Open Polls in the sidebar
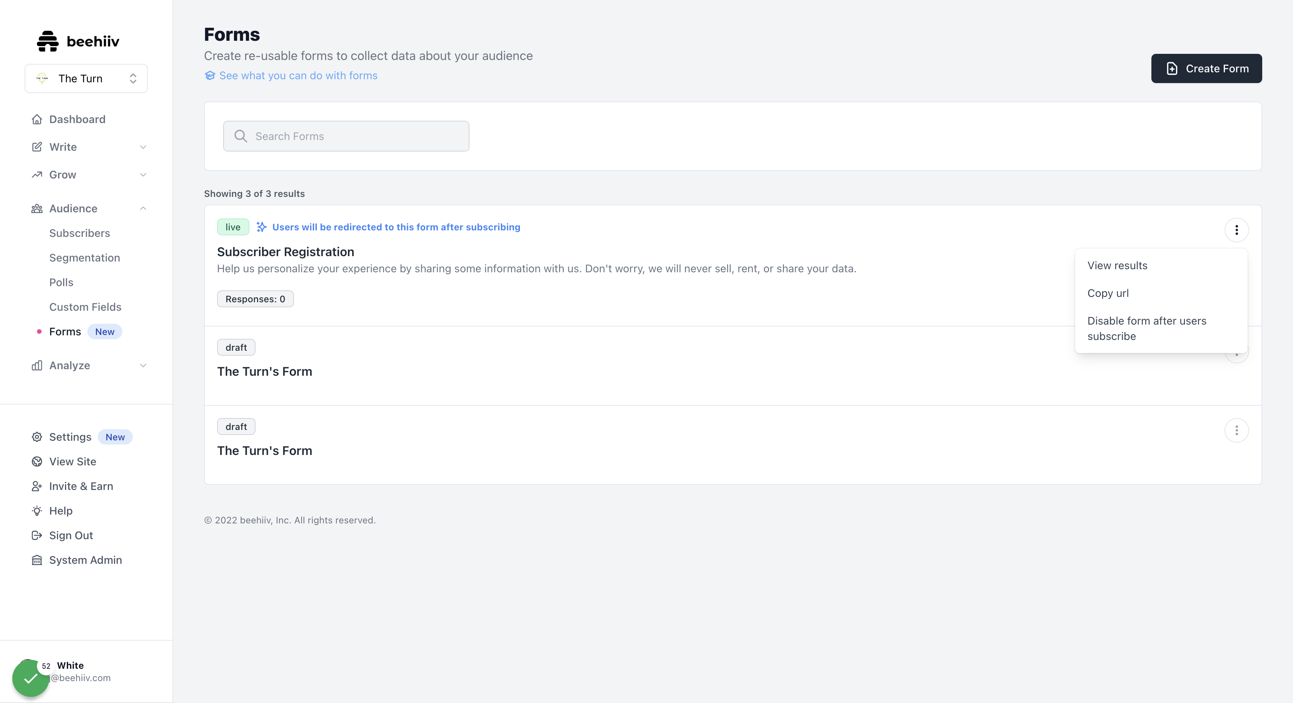 click(61, 283)
